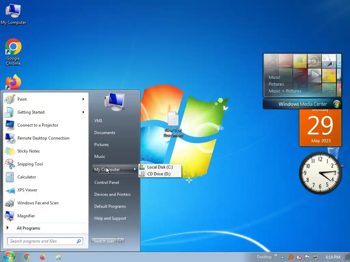350x262 pixels.
Task: Open CD Drive (D:)
Action: pos(160,174)
